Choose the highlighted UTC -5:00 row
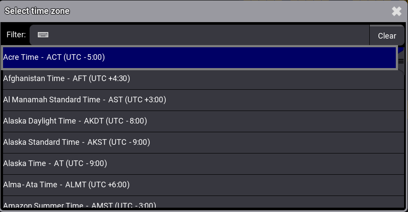The height and width of the screenshot is (212, 408). (x=199, y=58)
